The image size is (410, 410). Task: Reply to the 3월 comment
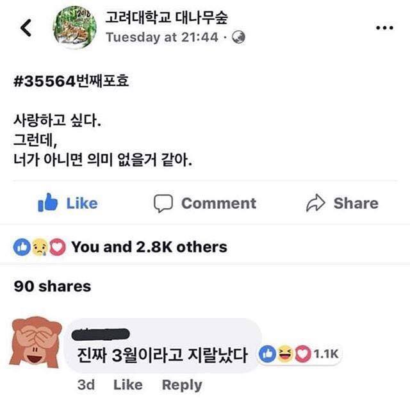181,385
